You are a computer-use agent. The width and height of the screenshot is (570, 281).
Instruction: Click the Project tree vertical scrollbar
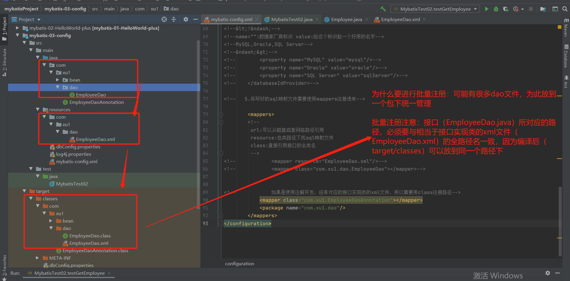[198, 125]
